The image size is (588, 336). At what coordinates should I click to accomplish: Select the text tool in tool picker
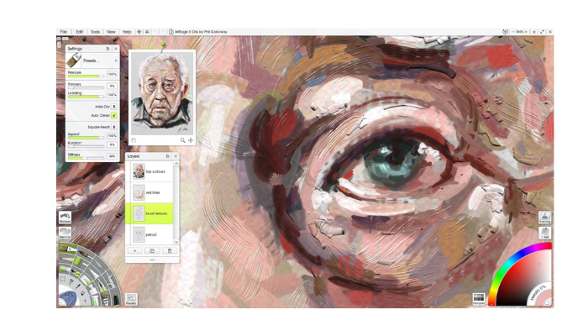[x=85, y=301]
